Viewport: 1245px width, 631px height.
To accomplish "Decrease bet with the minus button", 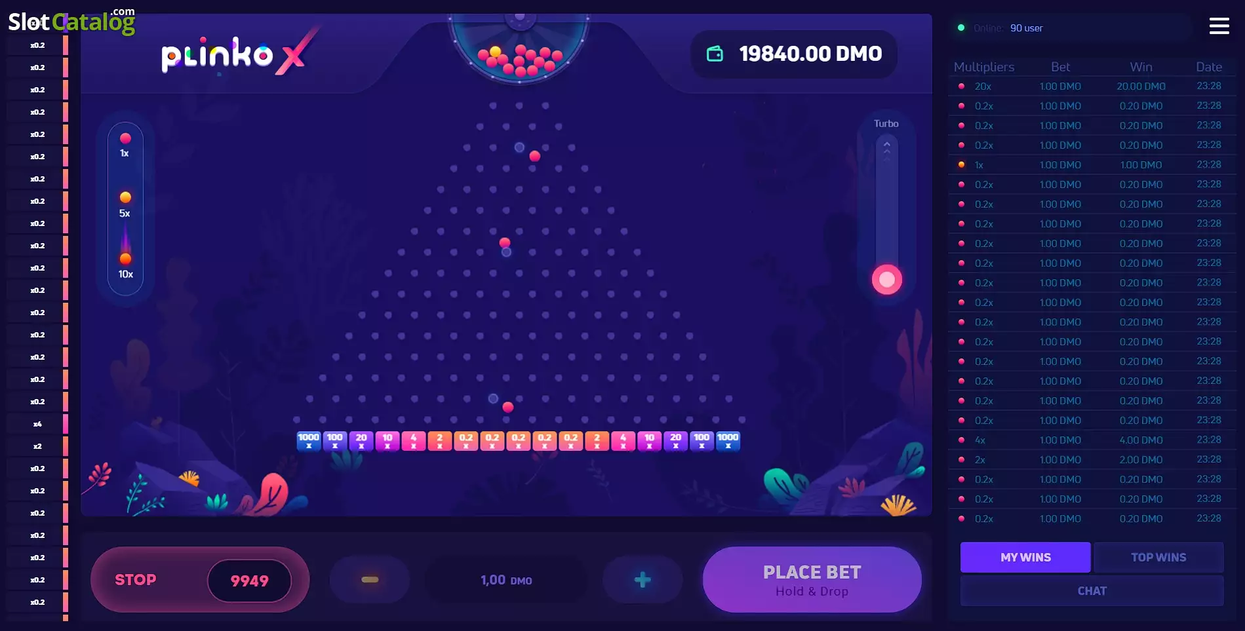I will coord(370,580).
